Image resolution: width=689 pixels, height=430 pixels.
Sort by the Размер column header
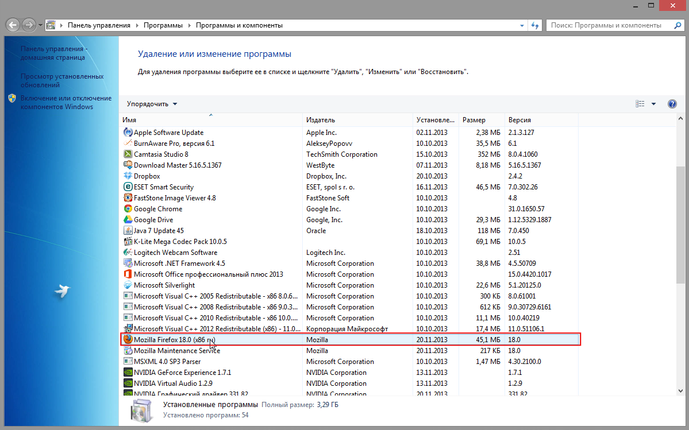[481, 120]
